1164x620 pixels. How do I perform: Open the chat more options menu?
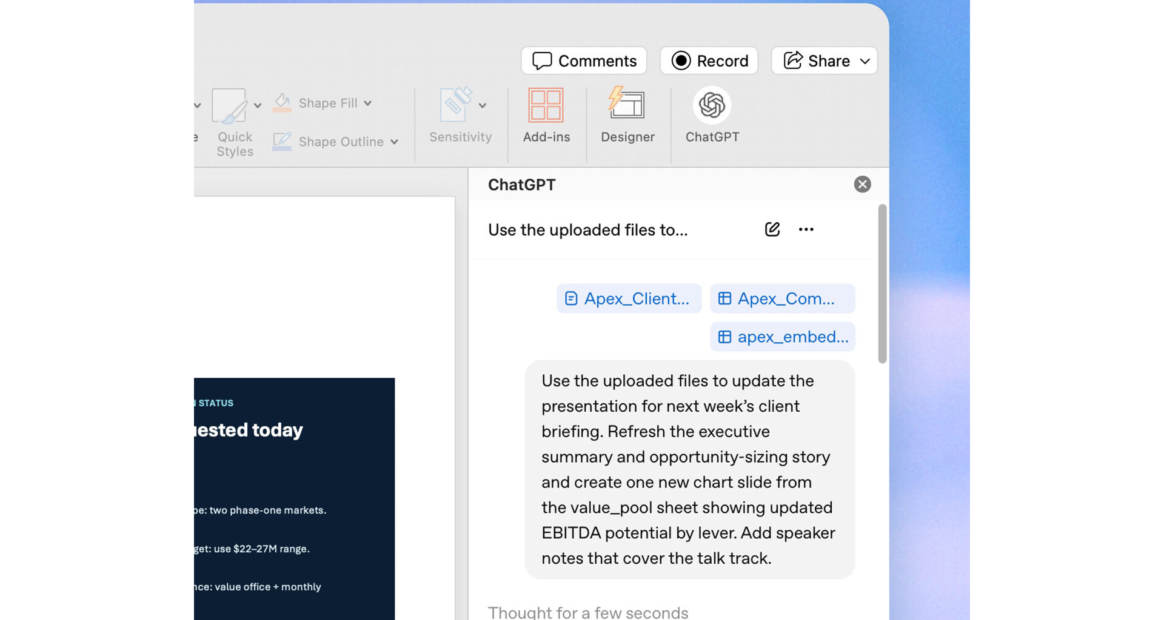point(806,229)
